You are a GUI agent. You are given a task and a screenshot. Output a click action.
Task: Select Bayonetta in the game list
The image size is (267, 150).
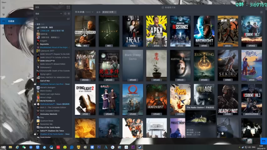(44, 44)
